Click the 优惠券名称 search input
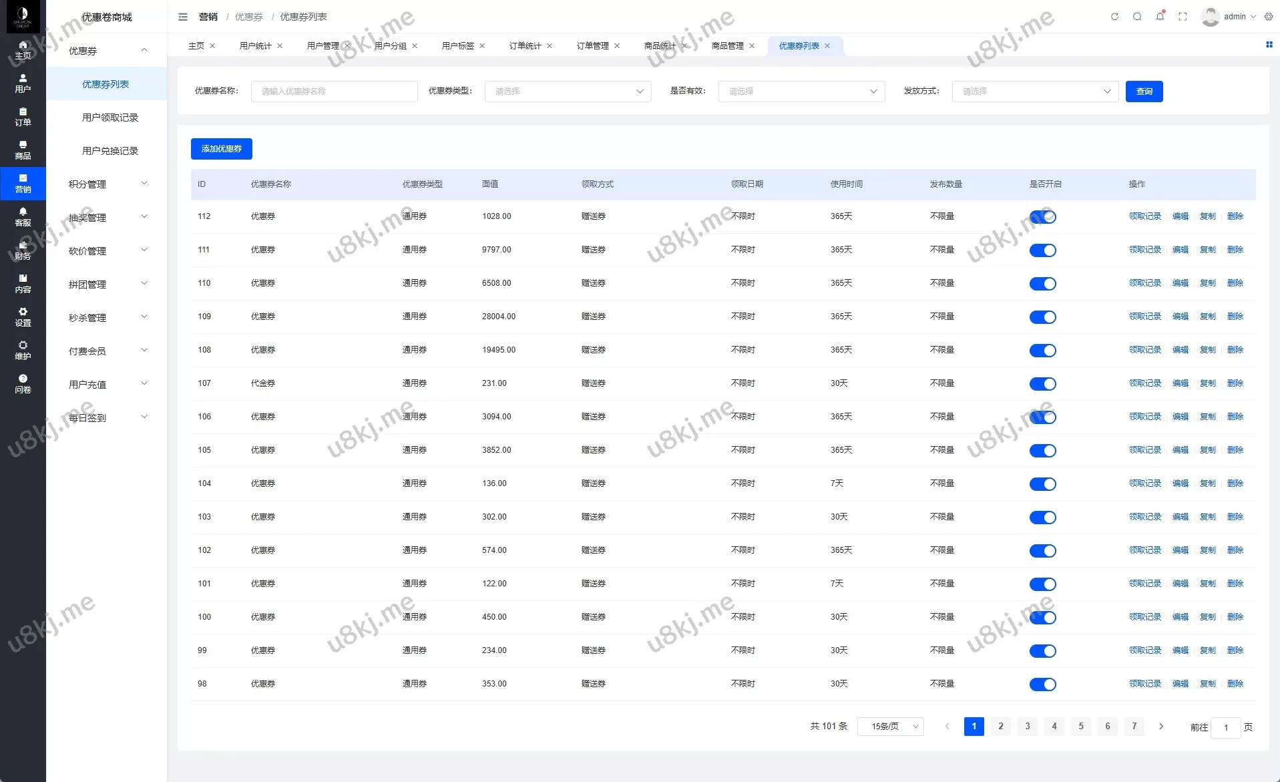This screenshot has width=1280, height=782. [x=334, y=91]
